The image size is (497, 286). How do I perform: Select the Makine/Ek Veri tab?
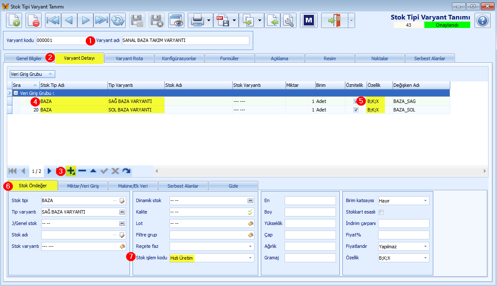tap(133, 186)
